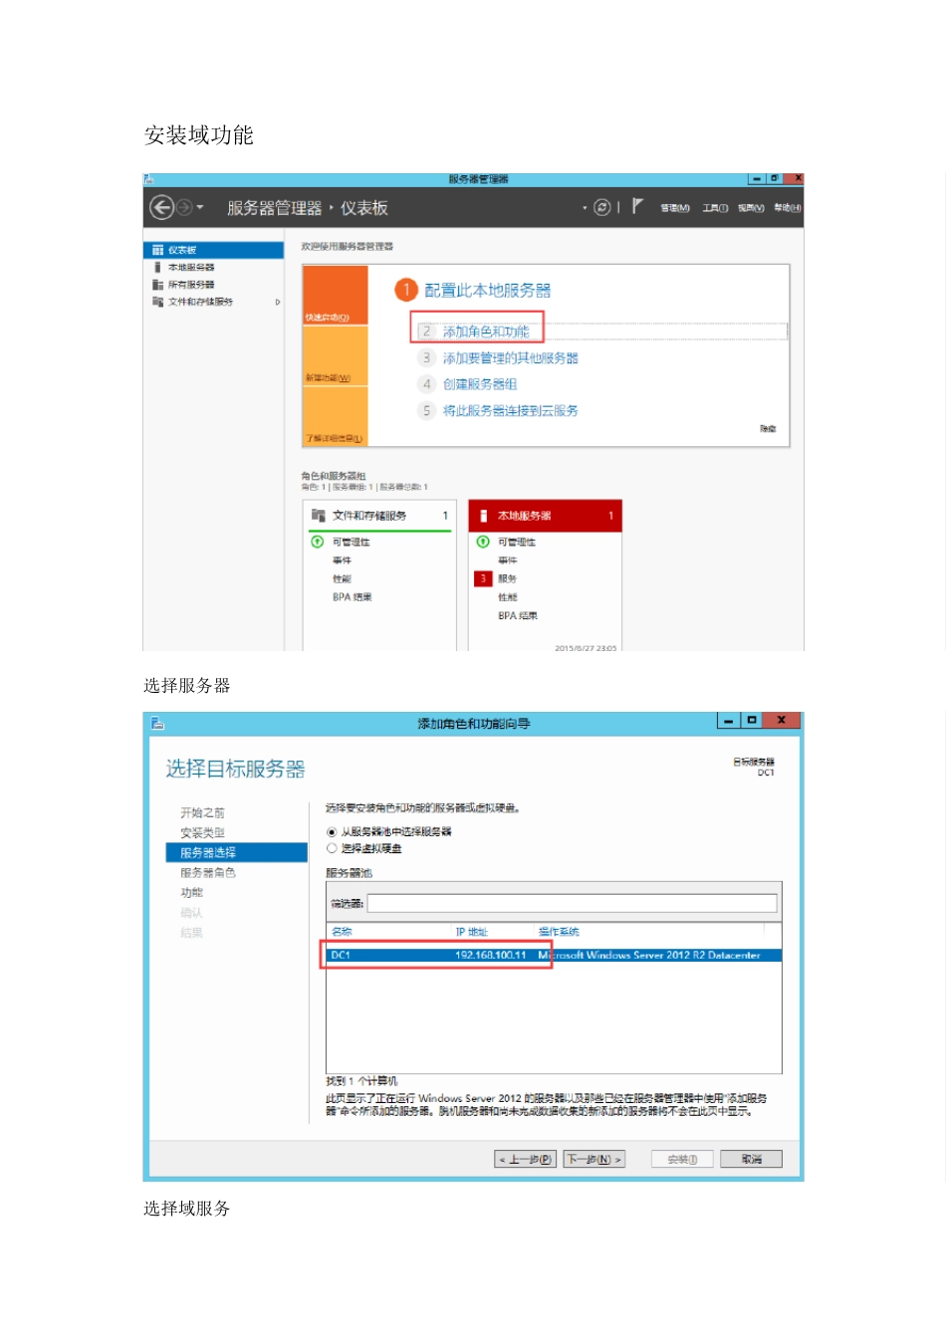The width and height of the screenshot is (946, 1338).
Task: Click the 配置此本地服务器 link
Action: (487, 291)
